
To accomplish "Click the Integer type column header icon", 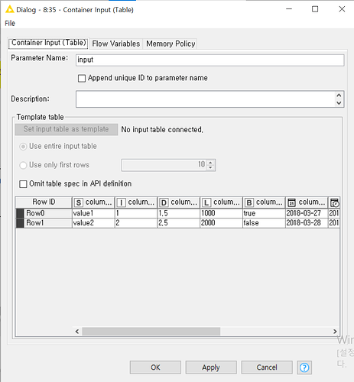I will [121, 202].
